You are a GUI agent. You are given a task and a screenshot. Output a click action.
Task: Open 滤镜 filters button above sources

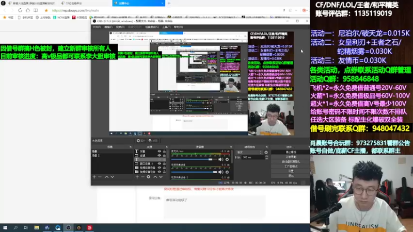tap(153, 141)
